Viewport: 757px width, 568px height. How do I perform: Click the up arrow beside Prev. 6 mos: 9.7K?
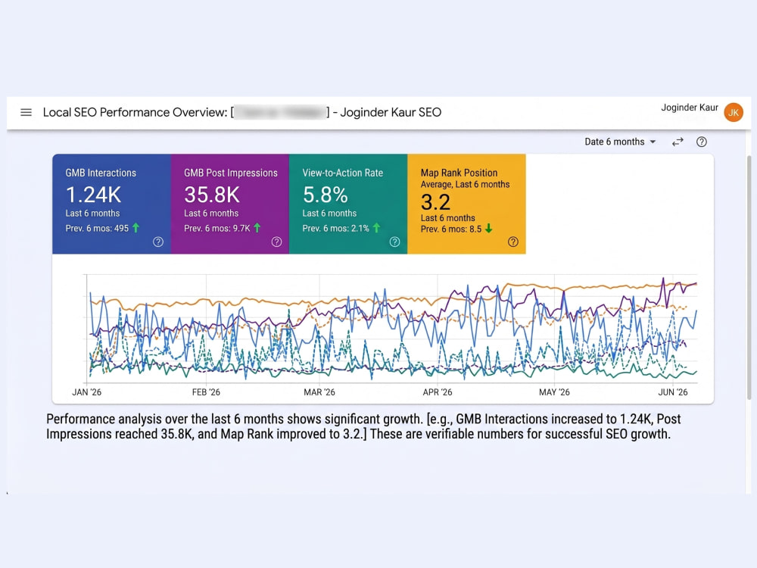coord(257,228)
